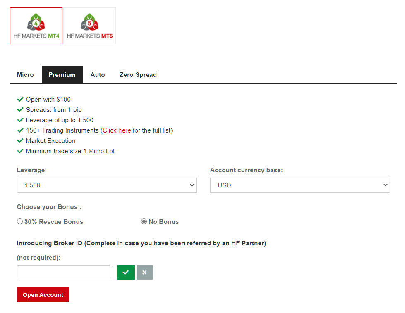Screen dimensions: 405x313
Task: Select the HF Markets MT5 platform tile
Action: coord(90,26)
